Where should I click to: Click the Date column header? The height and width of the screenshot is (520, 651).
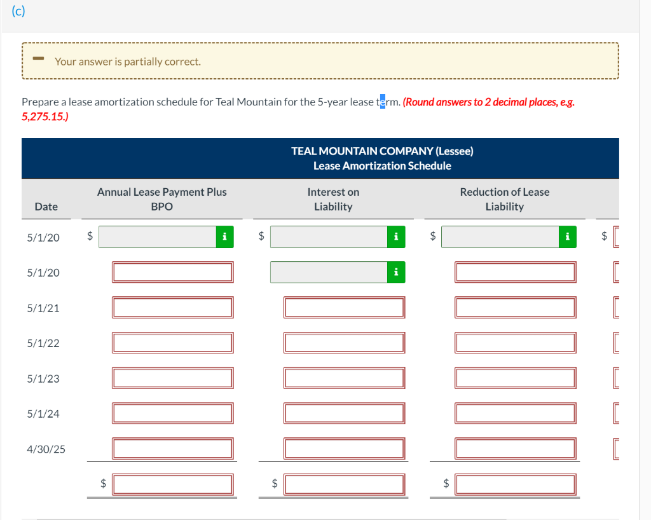click(46, 206)
